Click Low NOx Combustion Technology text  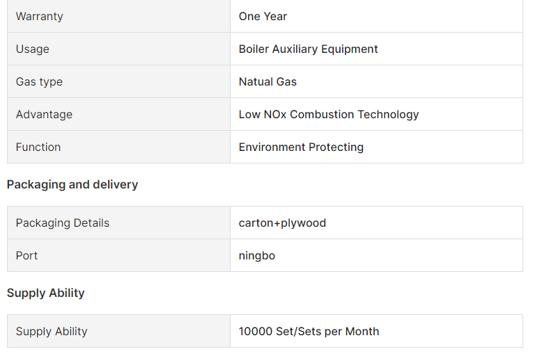tap(329, 114)
